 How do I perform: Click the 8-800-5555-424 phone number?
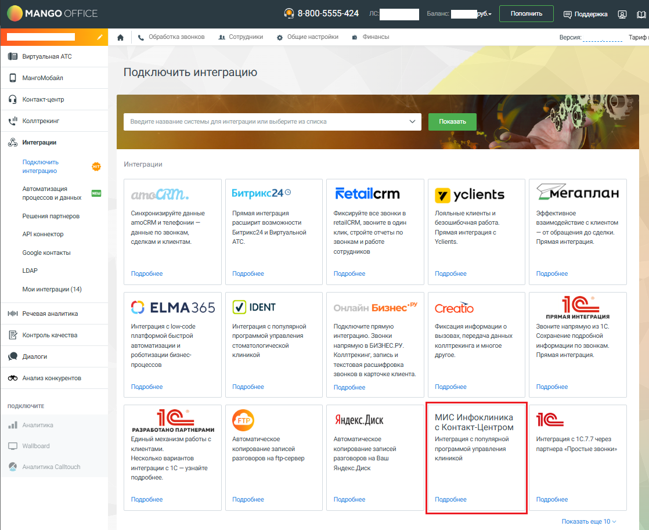[328, 14]
